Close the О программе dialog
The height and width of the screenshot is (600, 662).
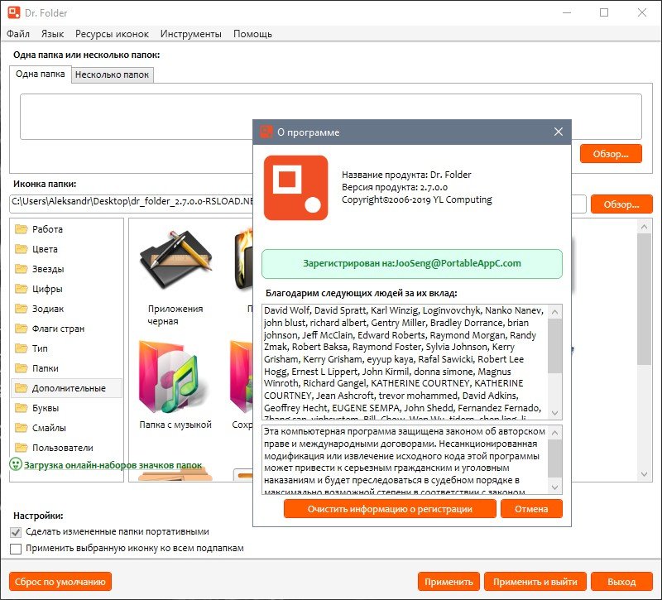[x=558, y=132]
